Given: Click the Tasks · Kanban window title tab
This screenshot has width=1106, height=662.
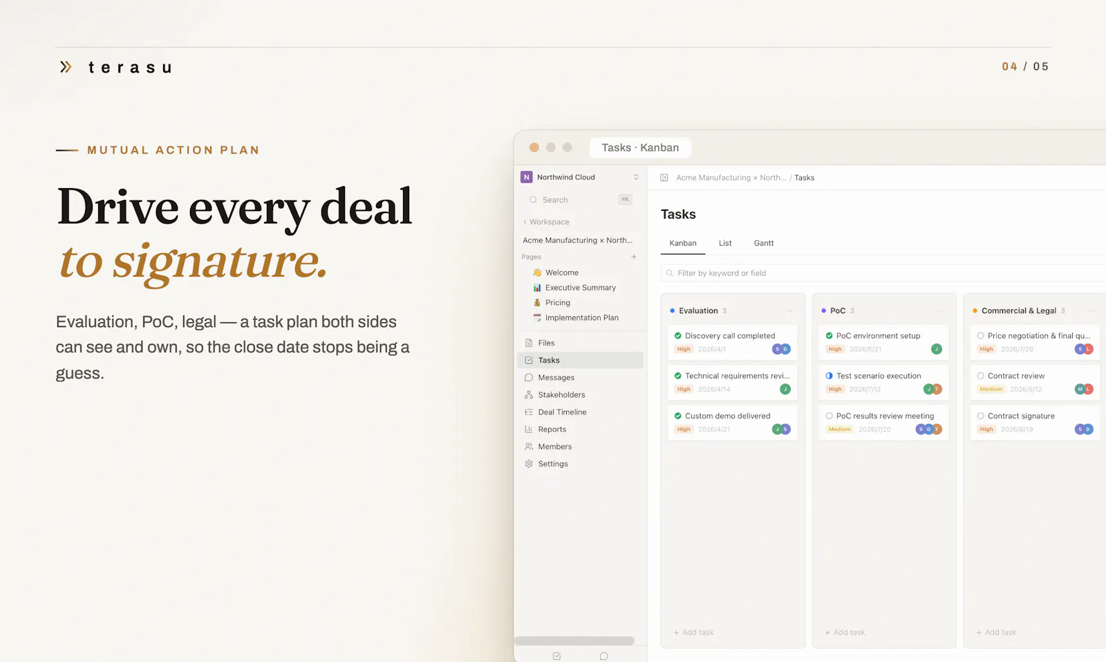Looking at the screenshot, I should click(x=640, y=147).
